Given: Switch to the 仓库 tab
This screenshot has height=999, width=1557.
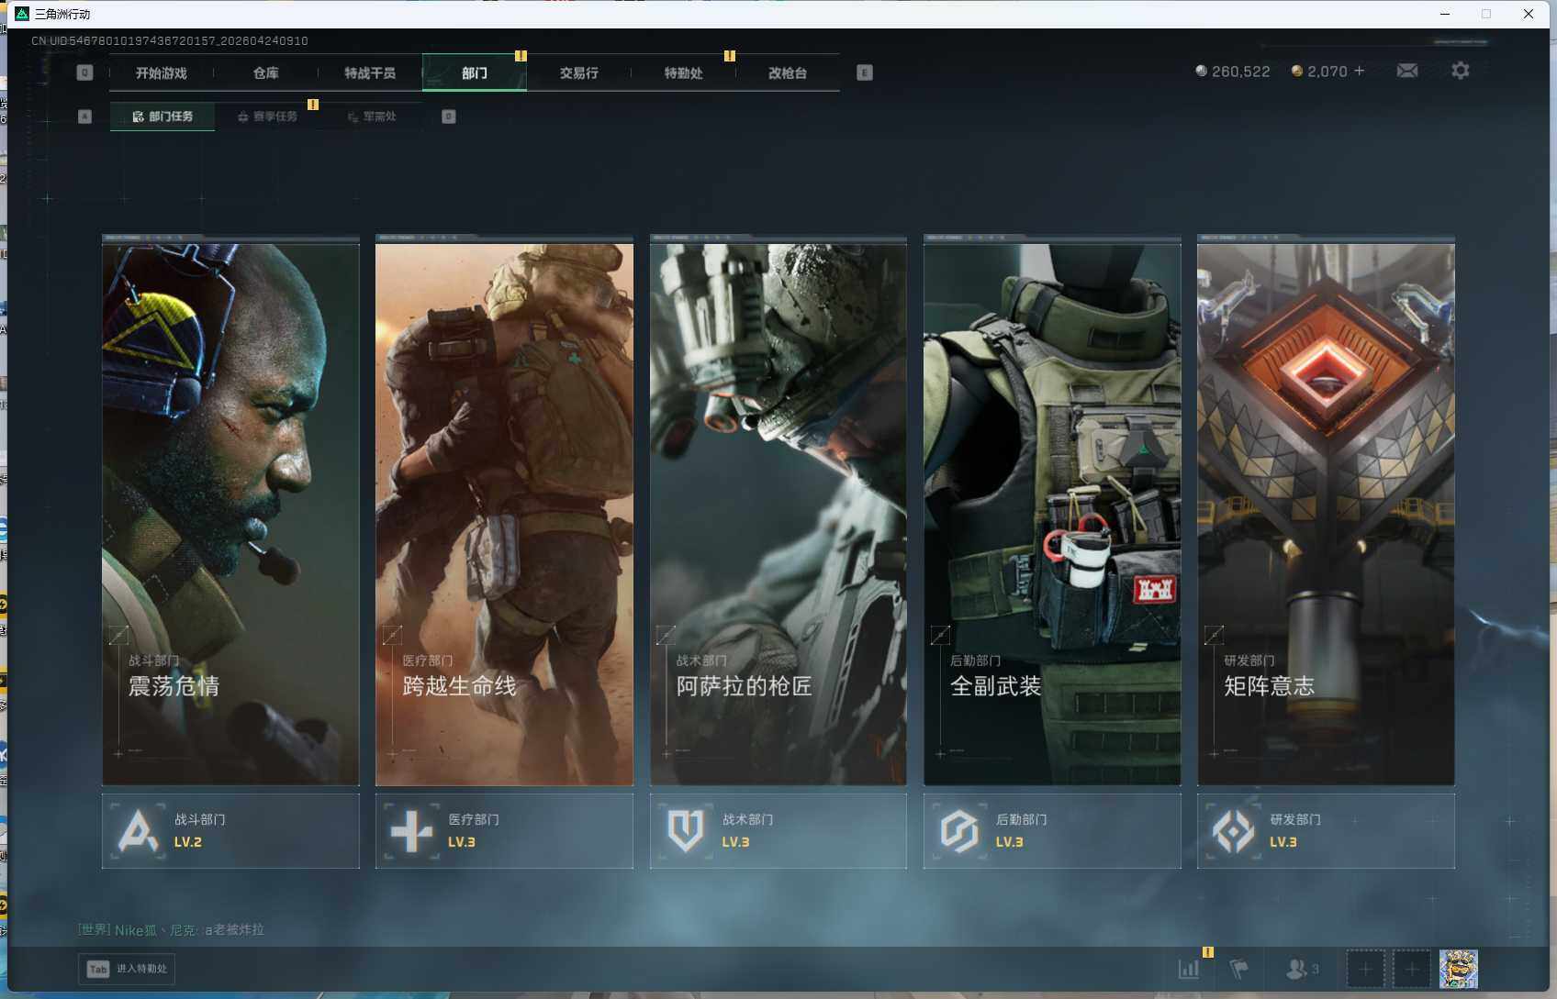Looking at the screenshot, I should [265, 73].
